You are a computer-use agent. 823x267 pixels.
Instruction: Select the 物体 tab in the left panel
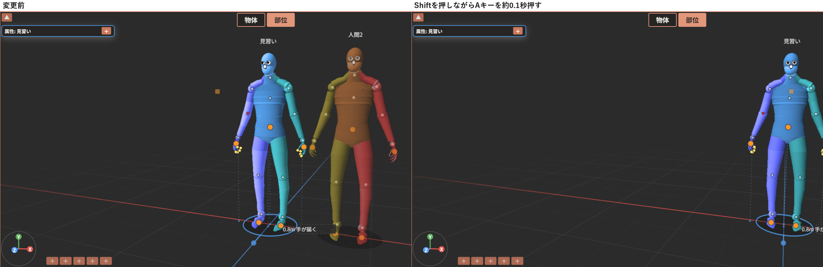coord(251,20)
